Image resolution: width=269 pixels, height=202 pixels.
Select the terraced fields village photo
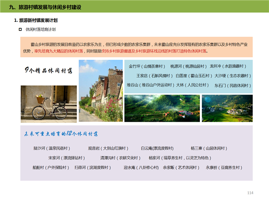[x=227, y=108]
